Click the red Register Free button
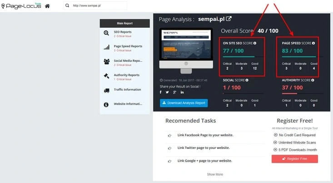This screenshot has height=183, width=333. (295, 159)
